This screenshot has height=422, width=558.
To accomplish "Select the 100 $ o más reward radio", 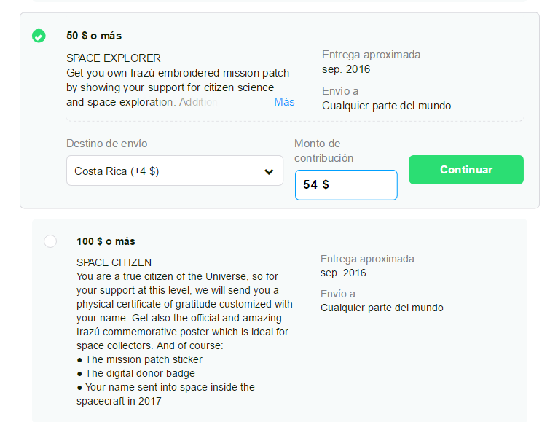I will (x=50, y=241).
